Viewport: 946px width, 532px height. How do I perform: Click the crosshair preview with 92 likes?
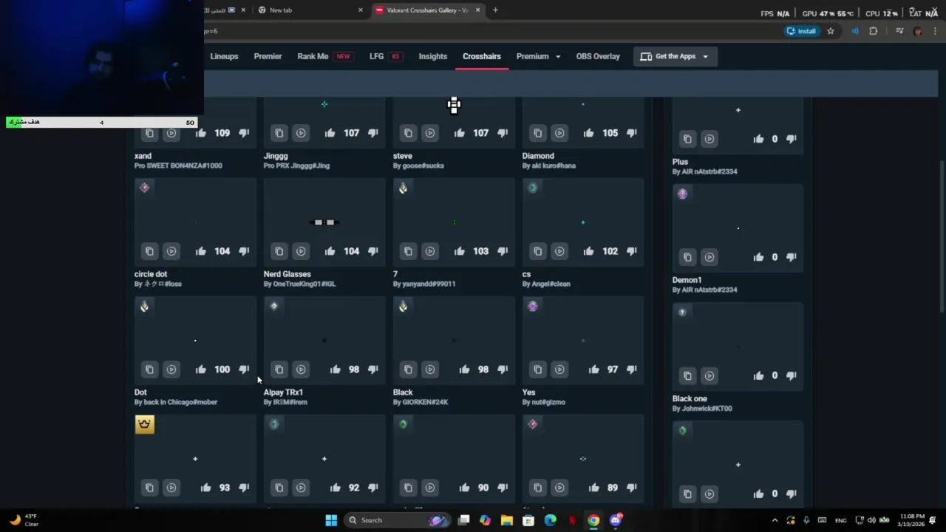[324, 459]
